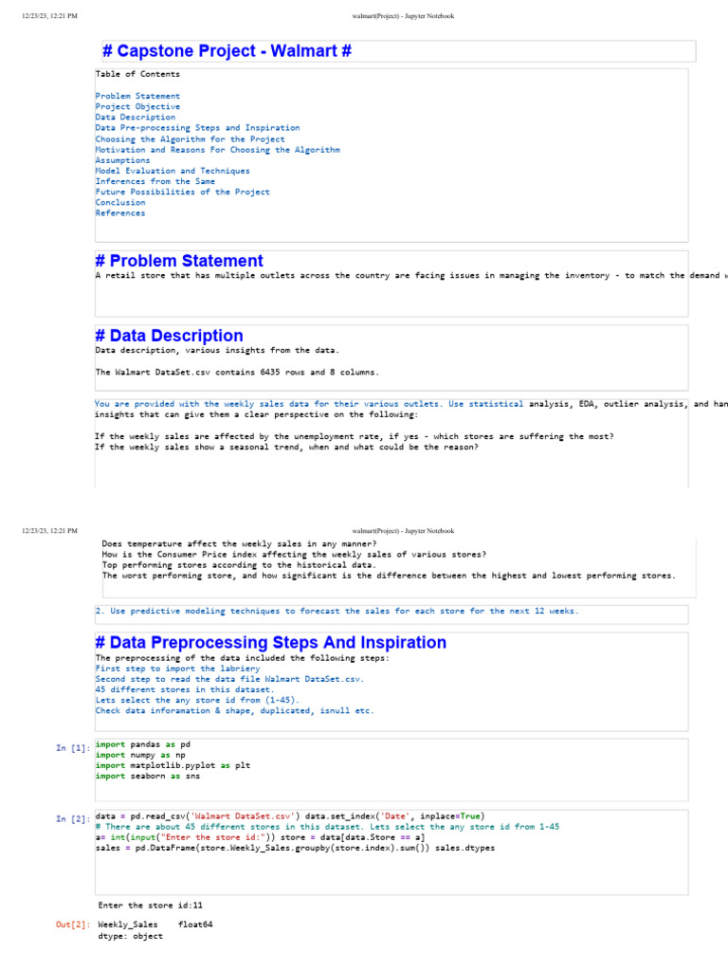
Task: Click the retail store problem statement paragraph
Action: tap(411, 276)
